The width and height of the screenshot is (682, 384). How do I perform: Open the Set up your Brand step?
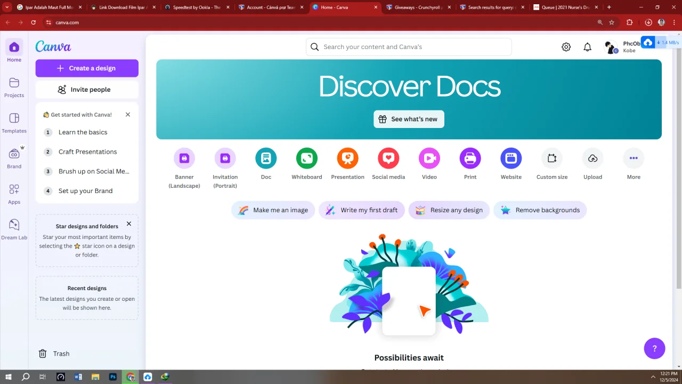pyautogui.click(x=87, y=191)
